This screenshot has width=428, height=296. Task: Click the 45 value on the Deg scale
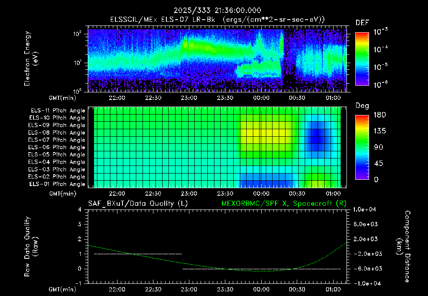(x=380, y=163)
